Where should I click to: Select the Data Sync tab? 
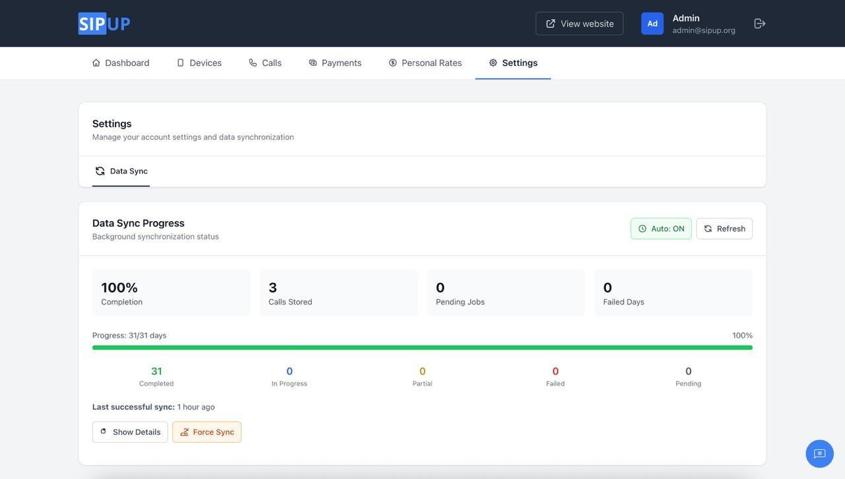pos(121,172)
